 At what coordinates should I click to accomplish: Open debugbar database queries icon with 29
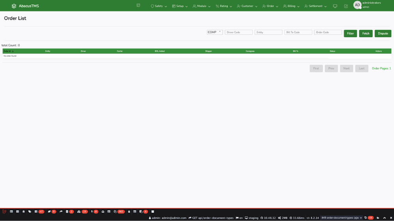(x=82, y=212)
